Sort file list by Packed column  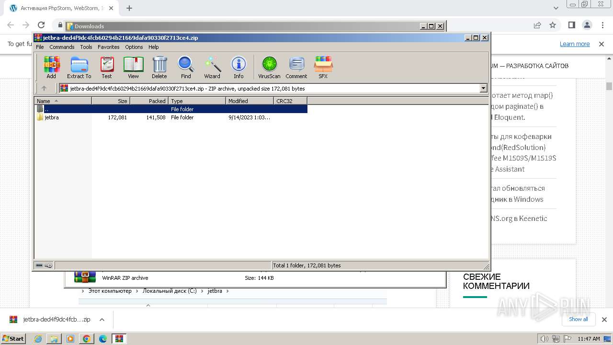(x=149, y=101)
